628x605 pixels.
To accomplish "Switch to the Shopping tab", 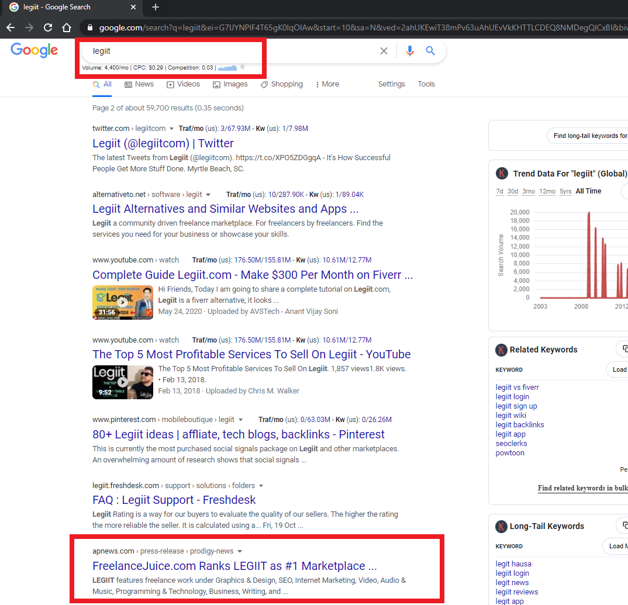I will point(282,84).
